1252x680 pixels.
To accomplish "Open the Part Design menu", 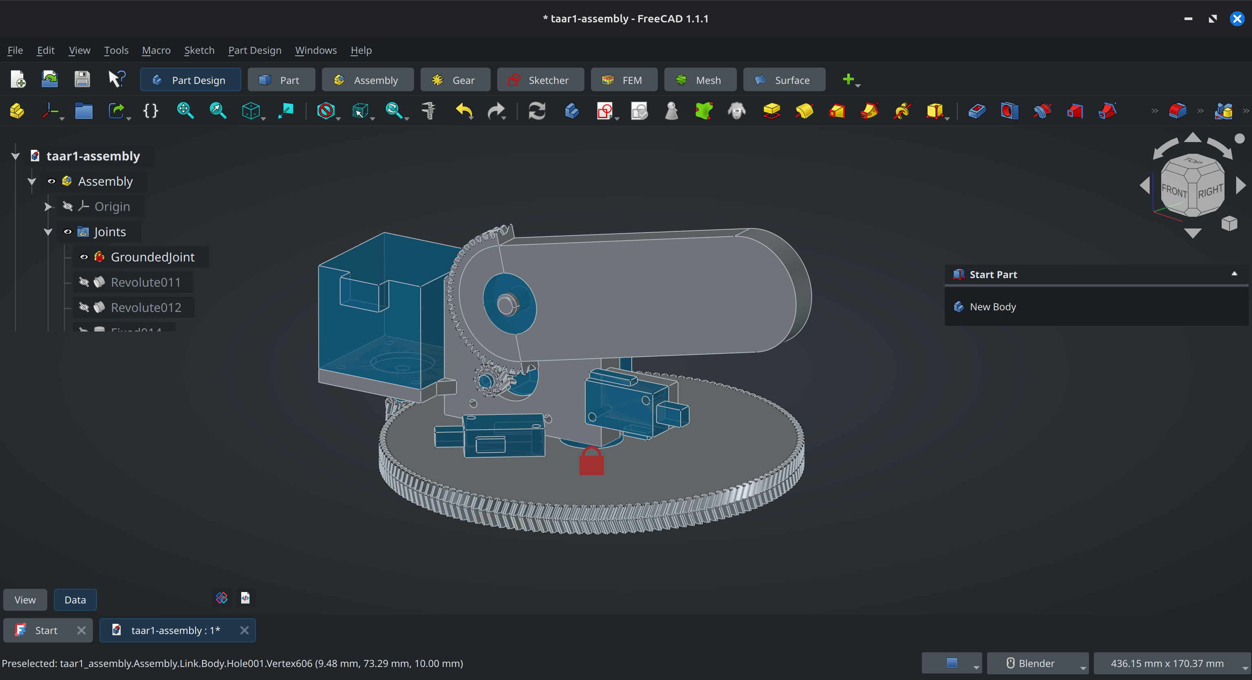I will (x=255, y=50).
